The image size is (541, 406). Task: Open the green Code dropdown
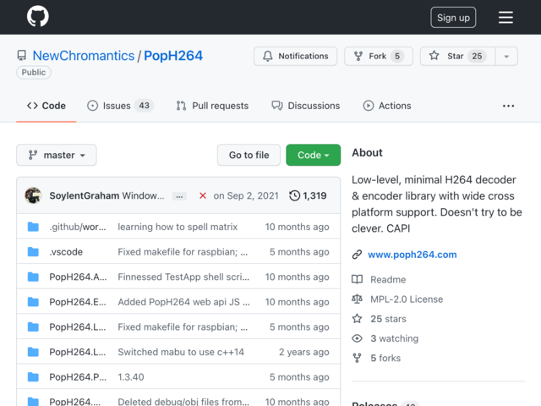click(x=314, y=155)
